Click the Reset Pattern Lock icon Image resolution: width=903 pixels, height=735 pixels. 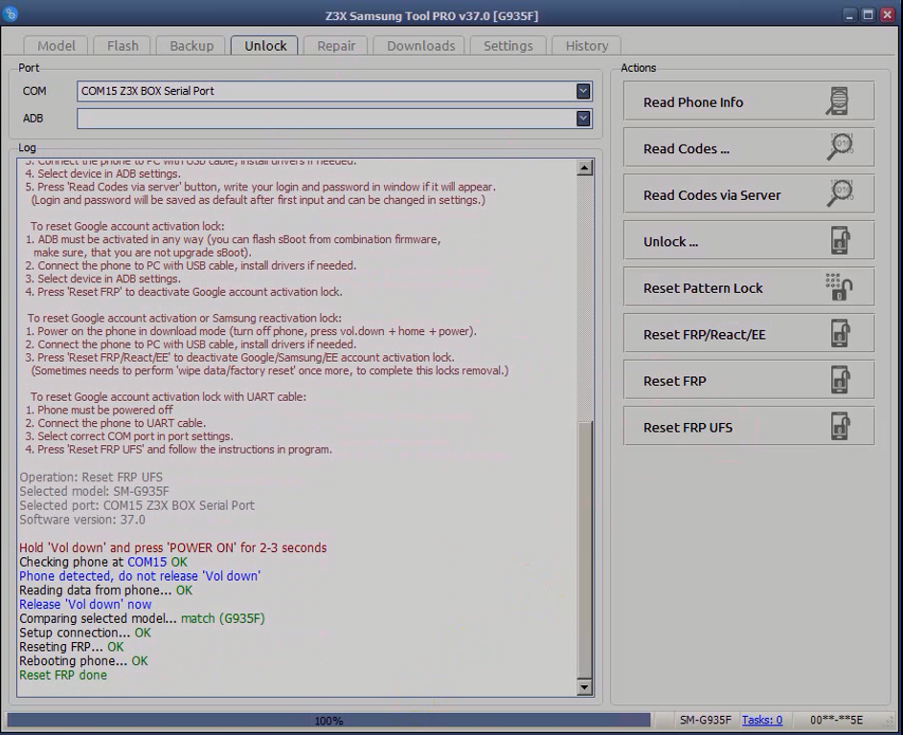839,287
